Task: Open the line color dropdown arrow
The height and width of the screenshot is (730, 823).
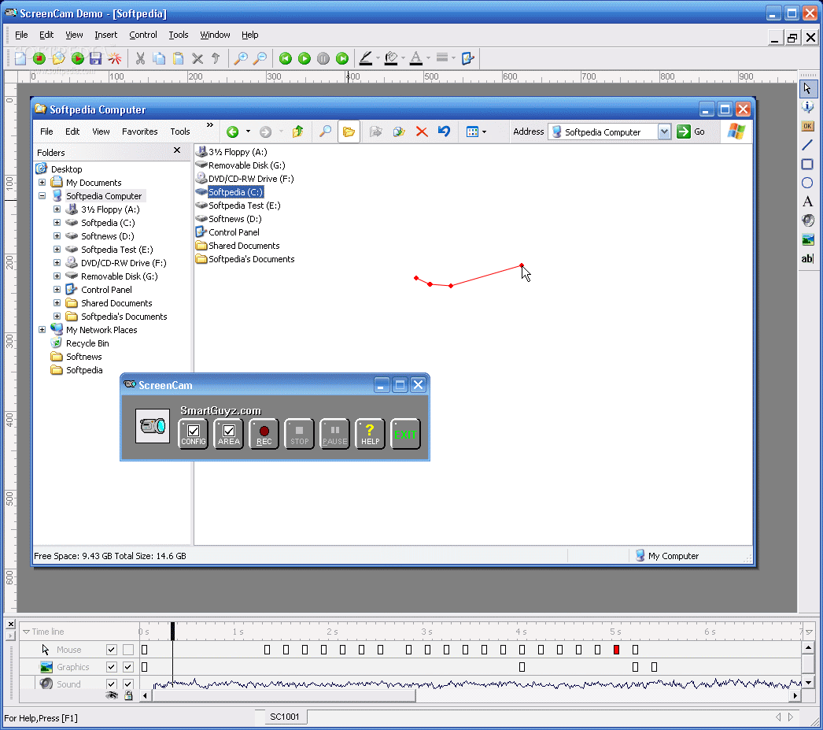Action: (x=378, y=58)
